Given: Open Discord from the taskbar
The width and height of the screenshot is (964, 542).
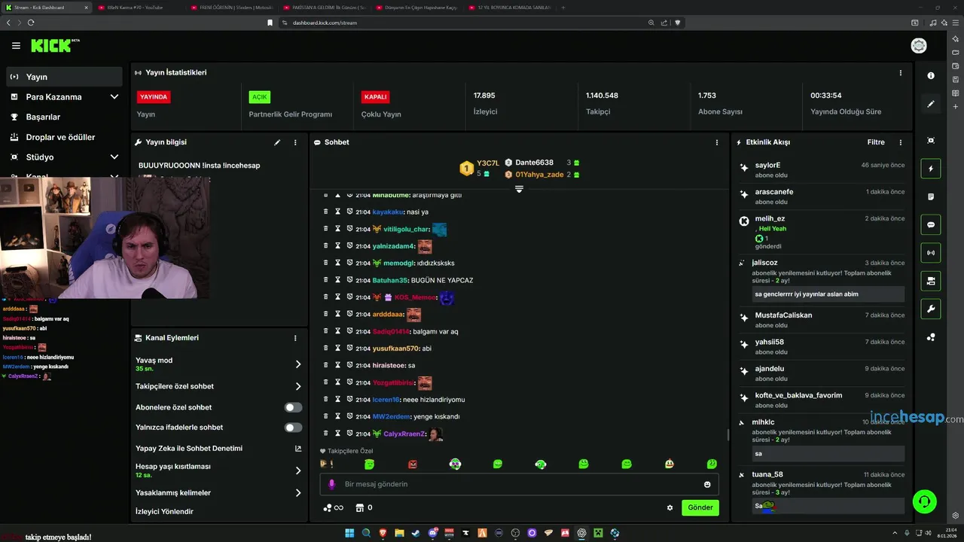Looking at the screenshot, I should pos(432,533).
